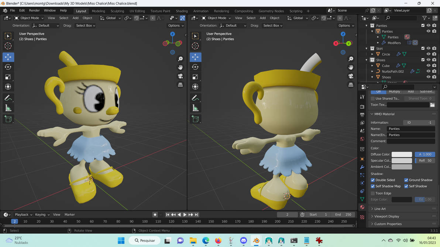
Task: Click the material Name field with Panties
Action: [411, 129]
